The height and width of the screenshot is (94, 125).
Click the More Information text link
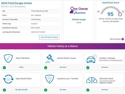tap(115, 39)
